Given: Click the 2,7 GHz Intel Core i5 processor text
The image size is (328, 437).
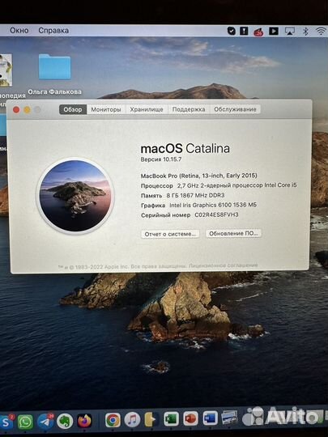Looking at the screenshot, I should pos(237,185).
